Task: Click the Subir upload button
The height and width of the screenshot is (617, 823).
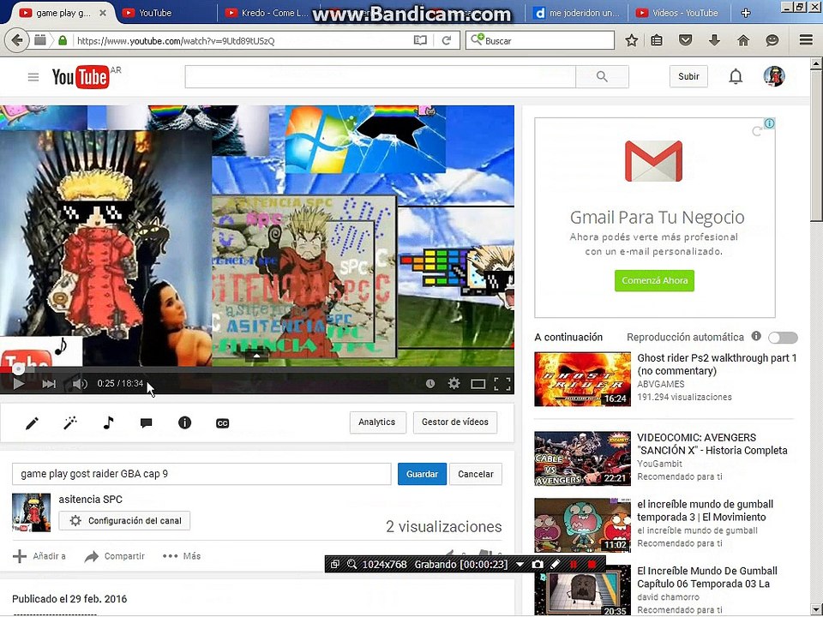Action: pos(688,76)
